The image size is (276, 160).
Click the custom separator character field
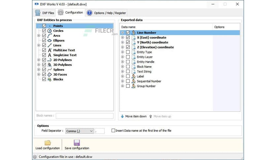tap(99, 131)
